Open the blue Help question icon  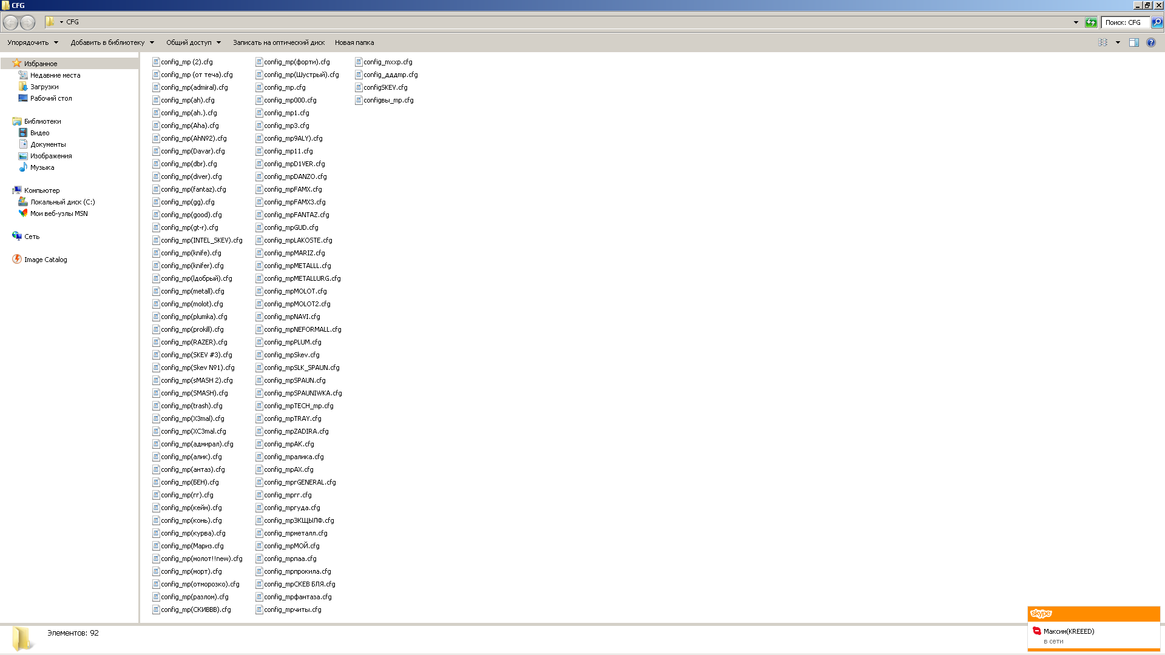(x=1151, y=42)
